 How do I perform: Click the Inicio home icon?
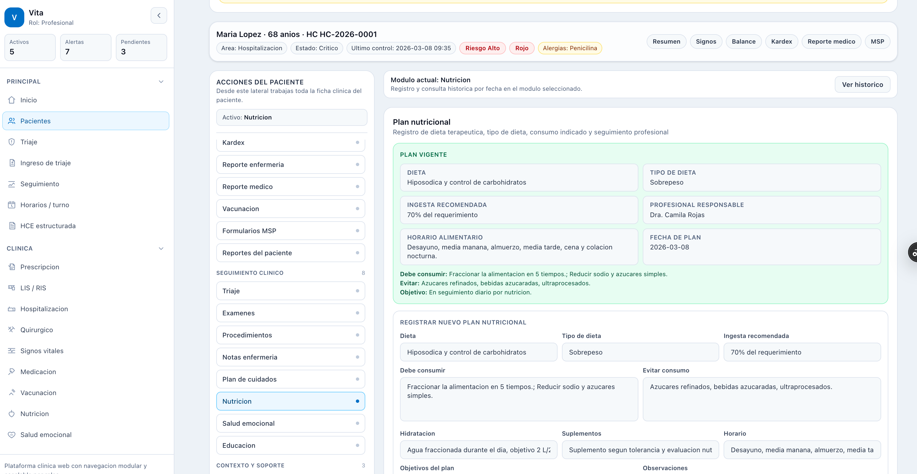click(x=12, y=100)
